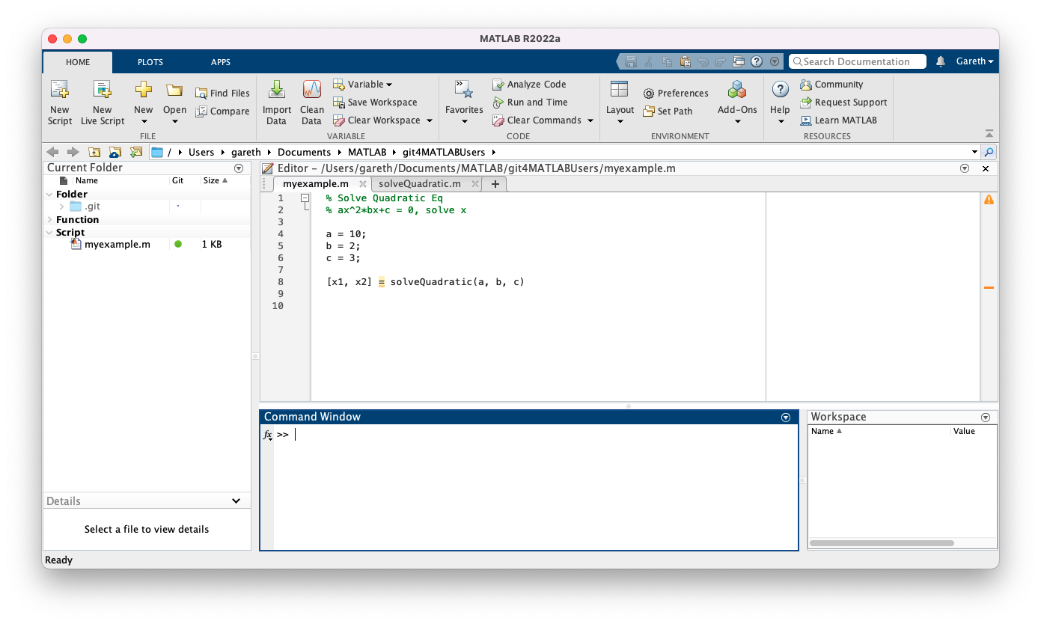Click the address bar search magnifier
The height and width of the screenshot is (624, 1041).
point(989,152)
